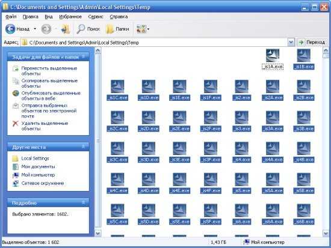Click Мой компьютер in the status bar
The height and width of the screenshot is (248, 331).
264,243
